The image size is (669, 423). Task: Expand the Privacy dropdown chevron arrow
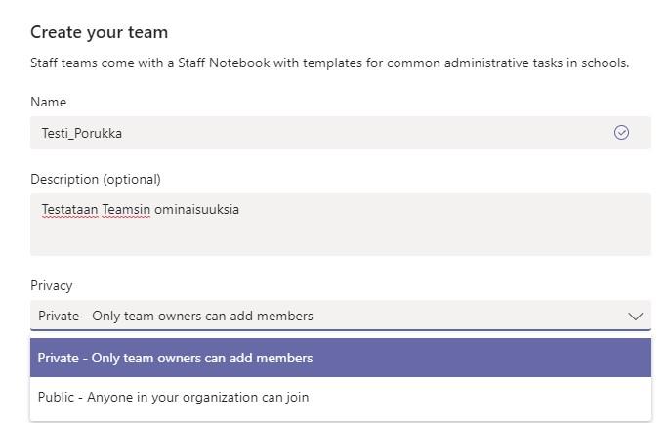pyautogui.click(x=635, y=317)
